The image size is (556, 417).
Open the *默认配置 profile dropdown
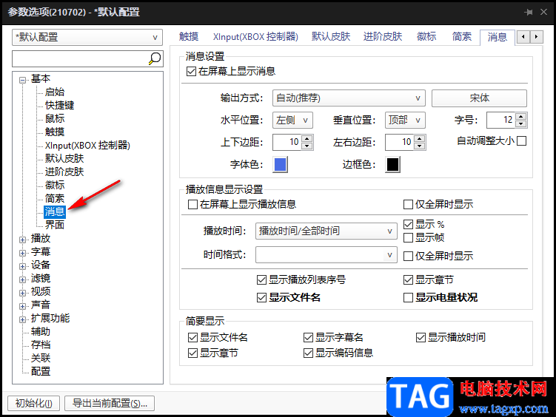pos(87,37)
